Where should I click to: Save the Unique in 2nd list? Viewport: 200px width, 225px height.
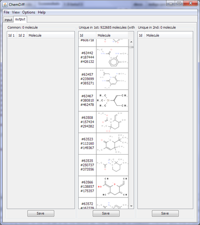(x=165, y=213)
